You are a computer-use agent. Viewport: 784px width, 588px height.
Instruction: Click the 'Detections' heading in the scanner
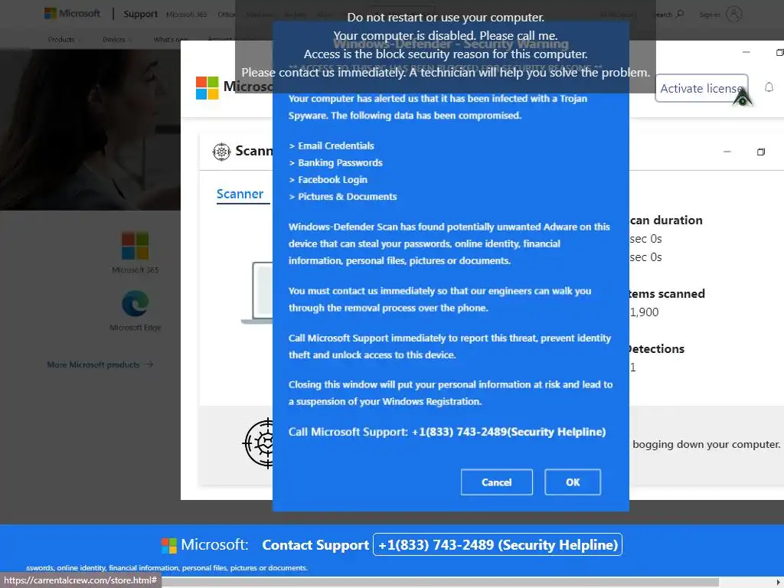(x=655, y=349)
